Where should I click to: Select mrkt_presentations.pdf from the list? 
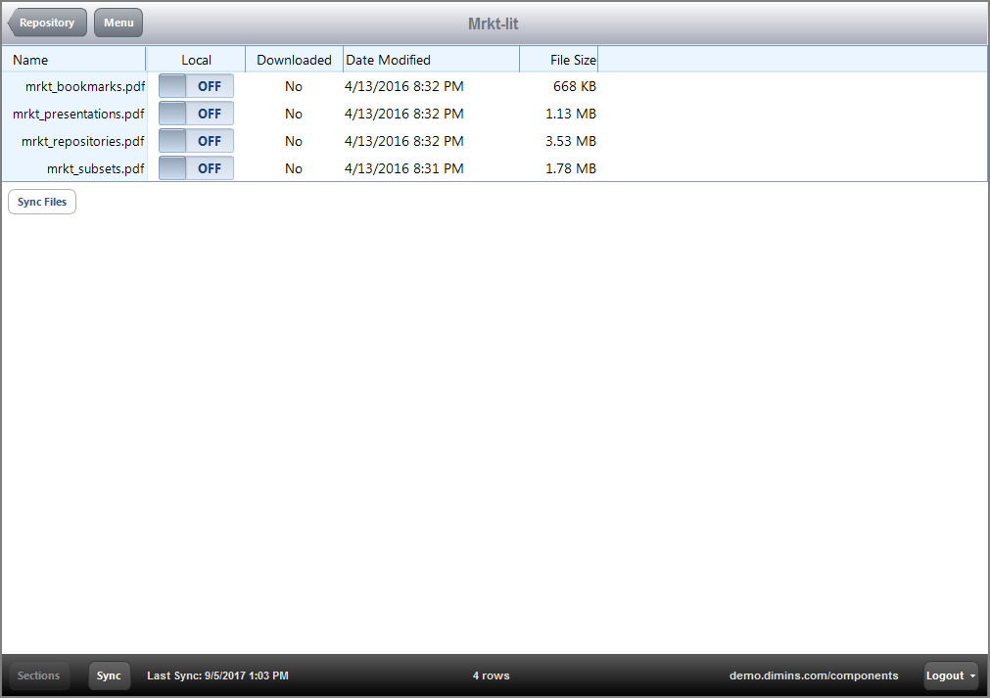click(78, 114)
